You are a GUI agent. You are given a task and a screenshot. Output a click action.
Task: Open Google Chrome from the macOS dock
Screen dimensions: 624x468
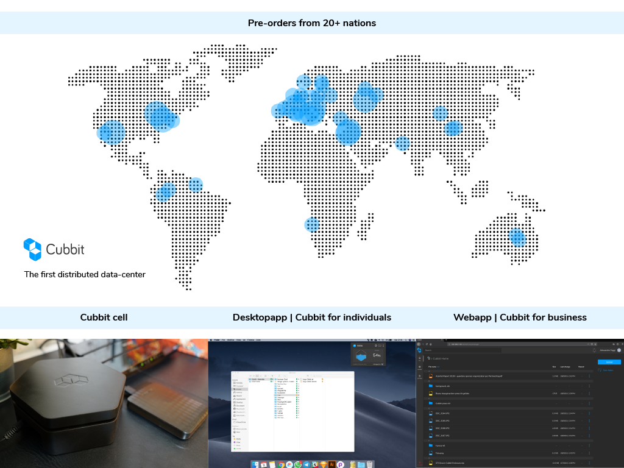coord(281,464)
